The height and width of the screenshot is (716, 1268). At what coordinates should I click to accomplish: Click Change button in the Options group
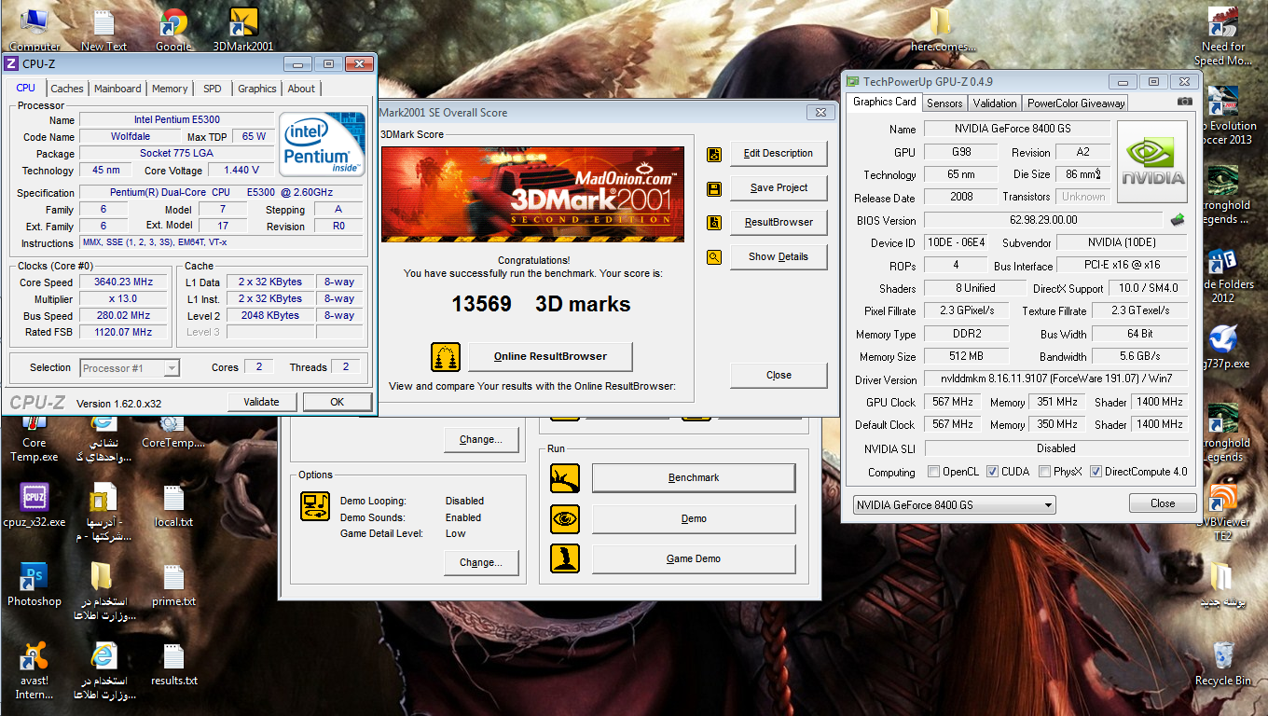click(481, 563)
